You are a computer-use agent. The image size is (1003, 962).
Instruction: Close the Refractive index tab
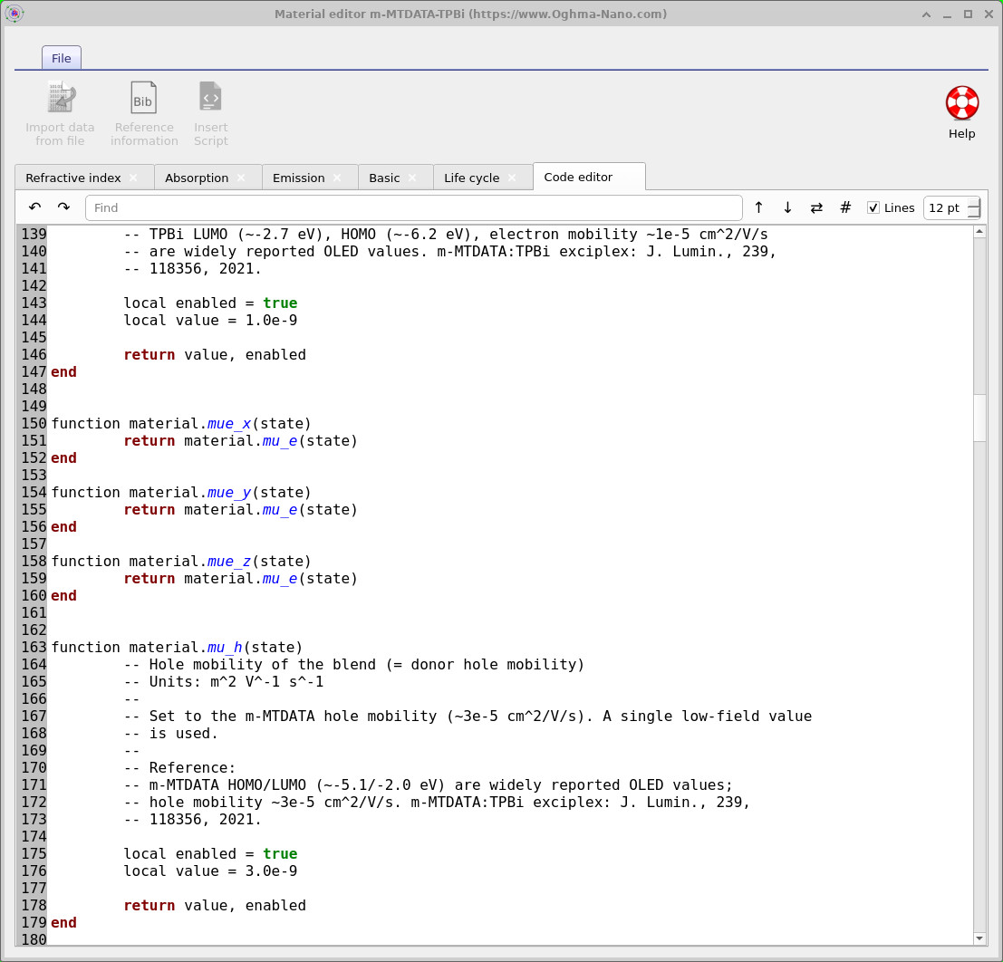(133, 178)
